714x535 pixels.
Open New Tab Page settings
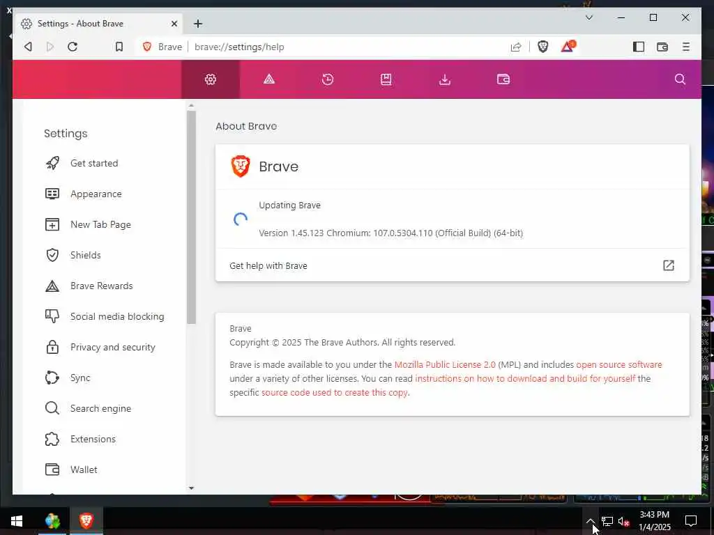(x=100, y=224)
